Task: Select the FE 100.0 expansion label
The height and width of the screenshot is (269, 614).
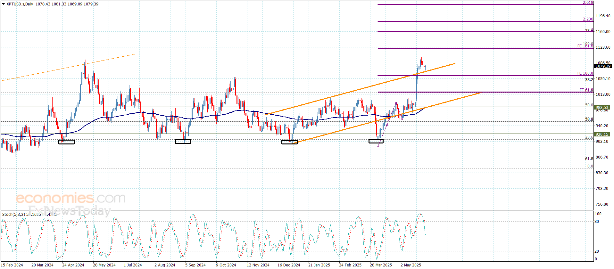Action: (585, 73)
